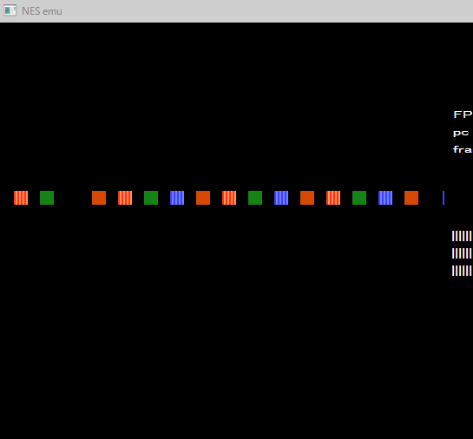Click the "NES emu" window title text

[42, 11]
